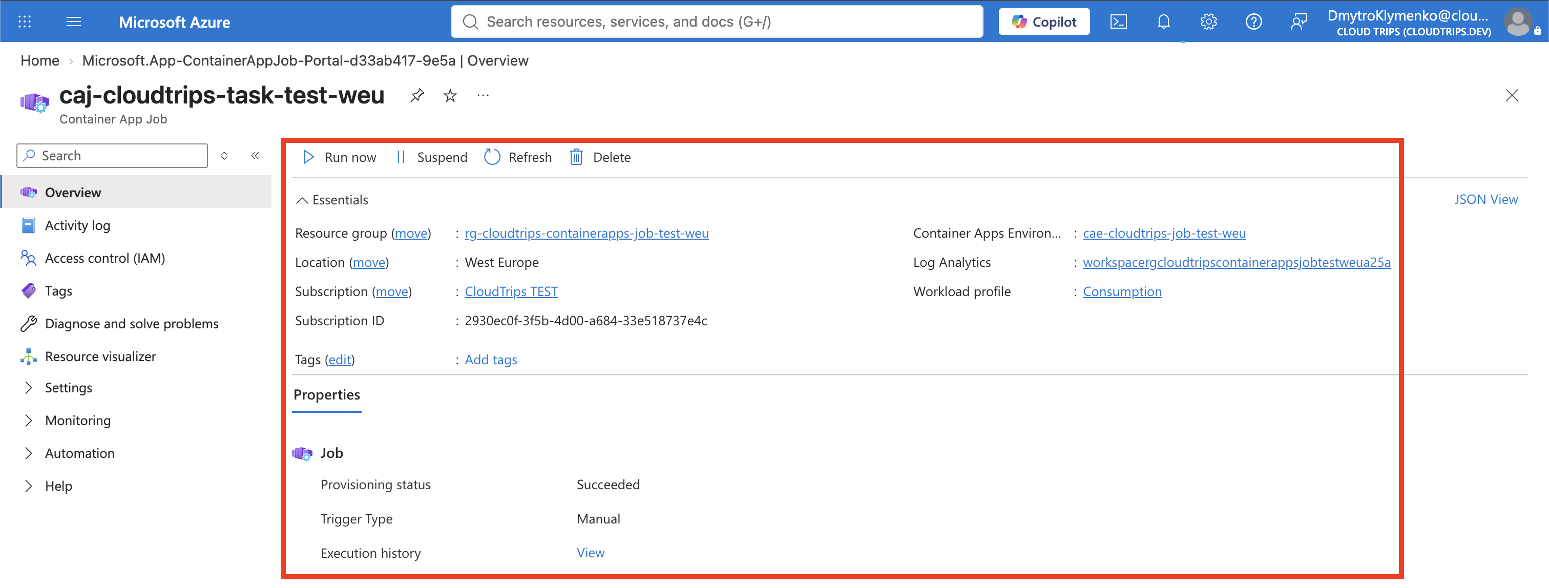This screenshot has height=588, width=1549.
Task: Open the feedback icon in the header
Action: tap(1299, 22)
